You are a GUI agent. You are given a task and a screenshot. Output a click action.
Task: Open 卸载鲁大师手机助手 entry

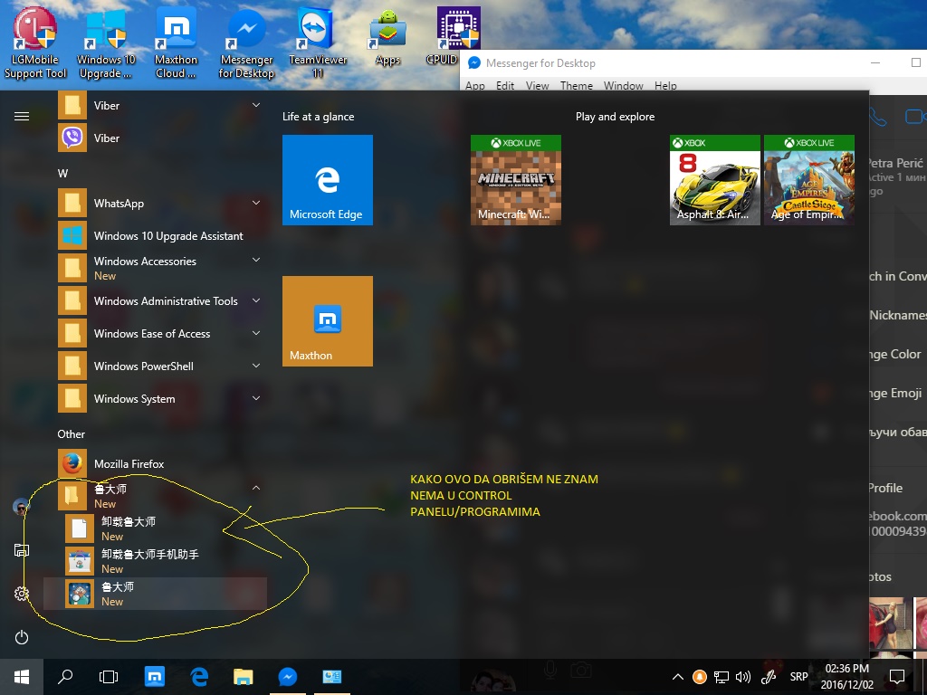[155, 561]
